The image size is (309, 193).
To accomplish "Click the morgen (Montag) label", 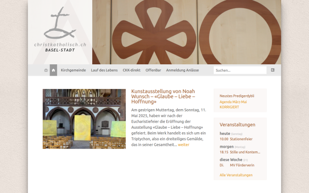I will (232, 147).
